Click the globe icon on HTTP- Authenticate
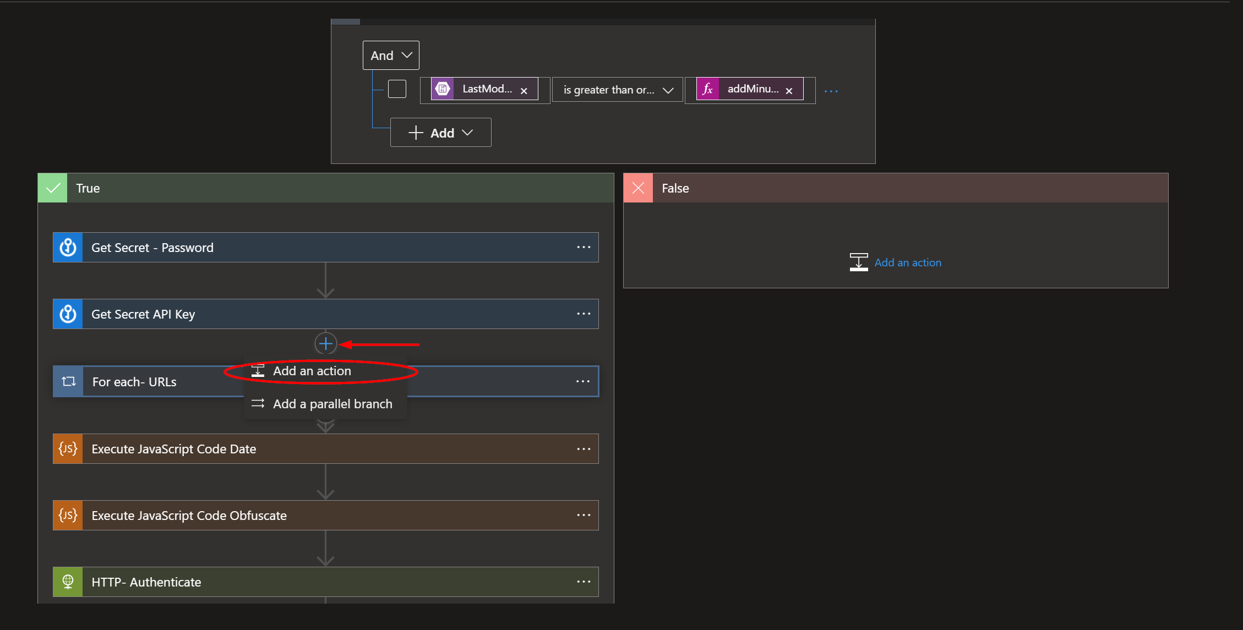Viewport: 1243px width, 630px height. 68,582
